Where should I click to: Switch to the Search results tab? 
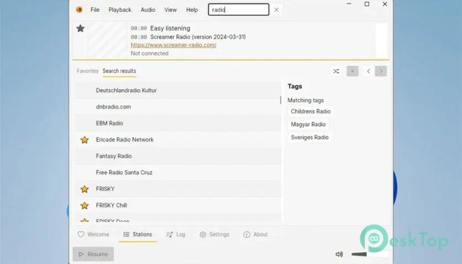point(119,71)
